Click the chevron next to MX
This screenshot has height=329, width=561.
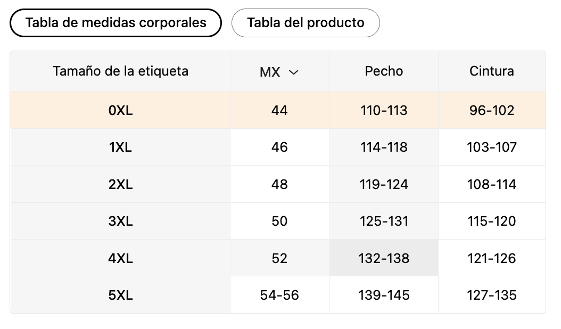pyautogui.click(x=293, y=72)
